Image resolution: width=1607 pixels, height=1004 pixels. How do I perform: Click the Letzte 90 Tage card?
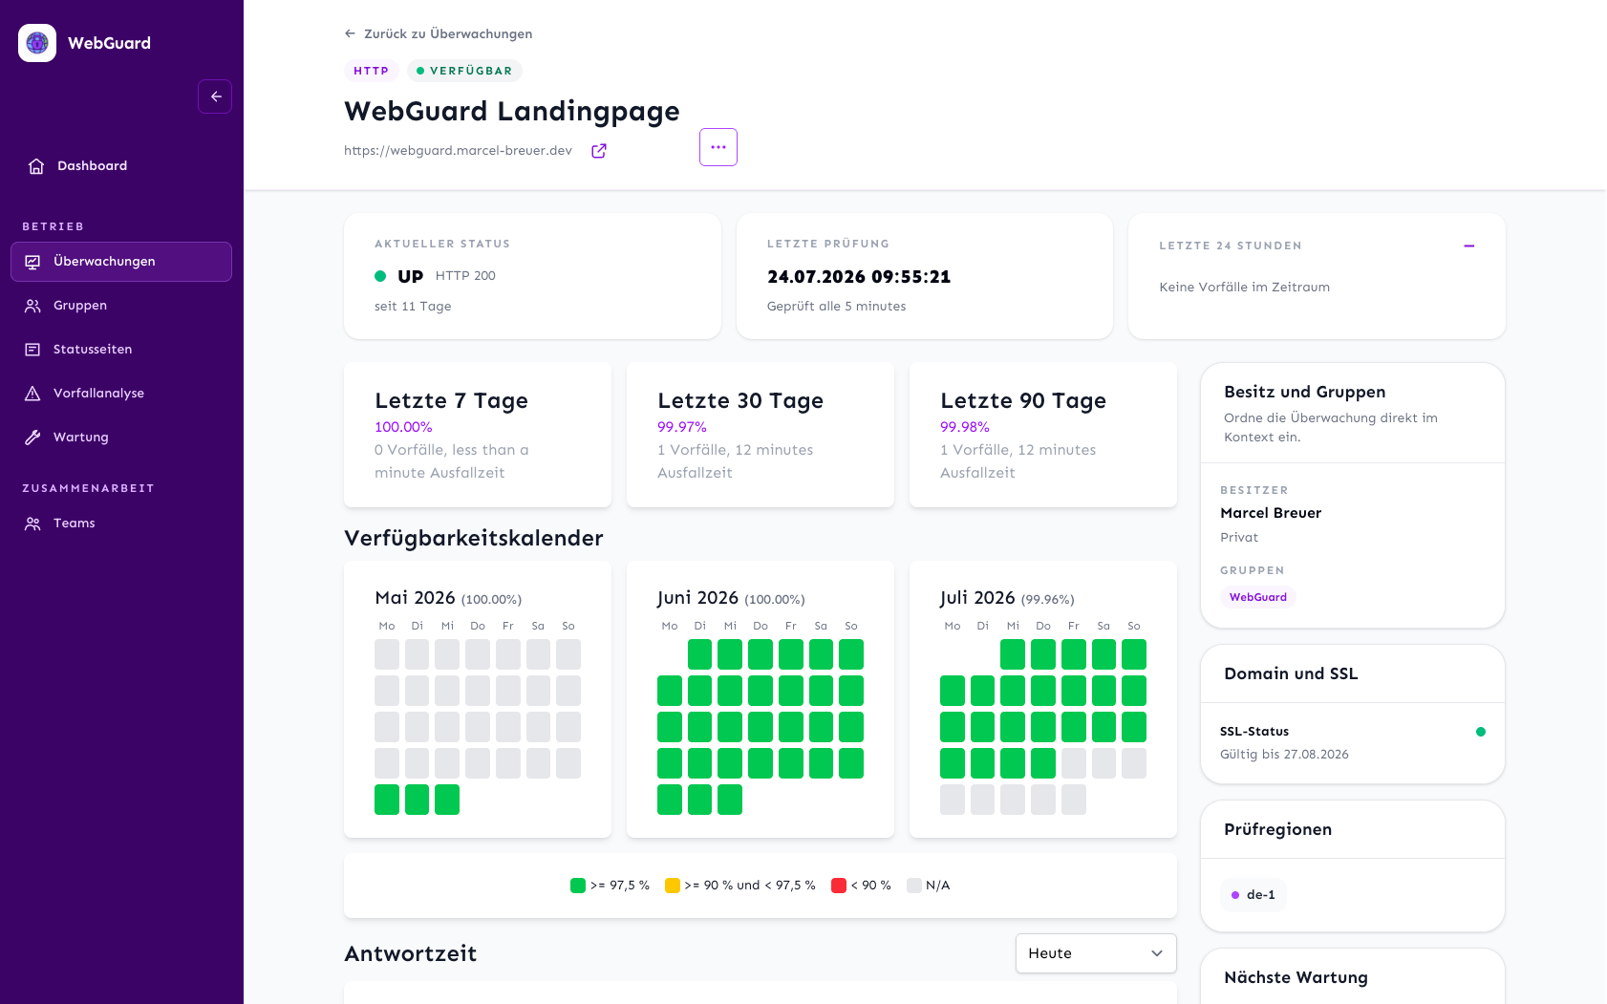coord(1043,435)
